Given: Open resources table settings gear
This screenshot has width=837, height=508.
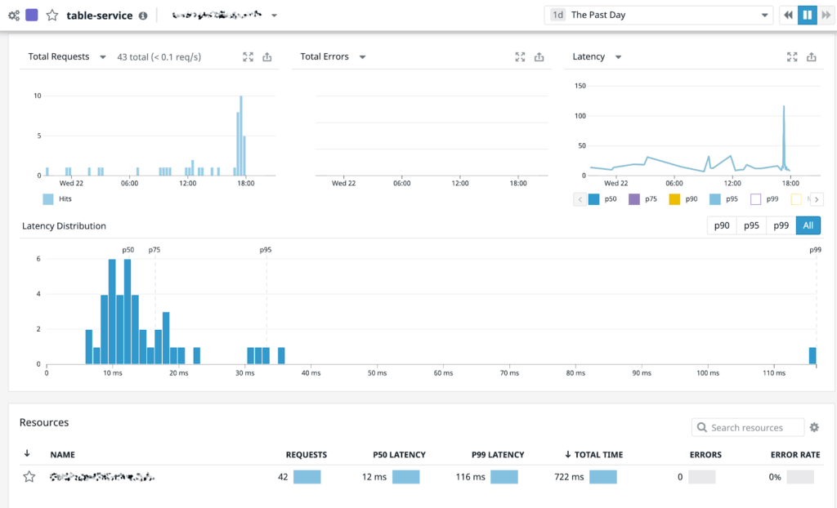Looking at the screenshot, I should (x=813, y=427).
